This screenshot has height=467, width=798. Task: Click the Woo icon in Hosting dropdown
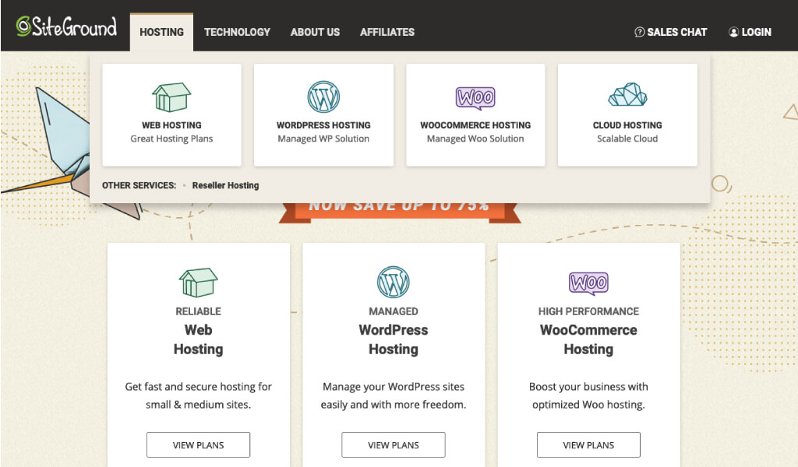click(475, 98)
